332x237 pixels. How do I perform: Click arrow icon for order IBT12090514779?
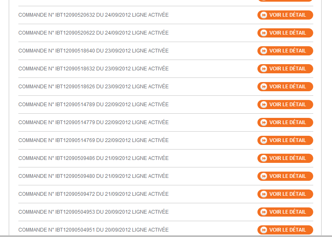[264, 122]
